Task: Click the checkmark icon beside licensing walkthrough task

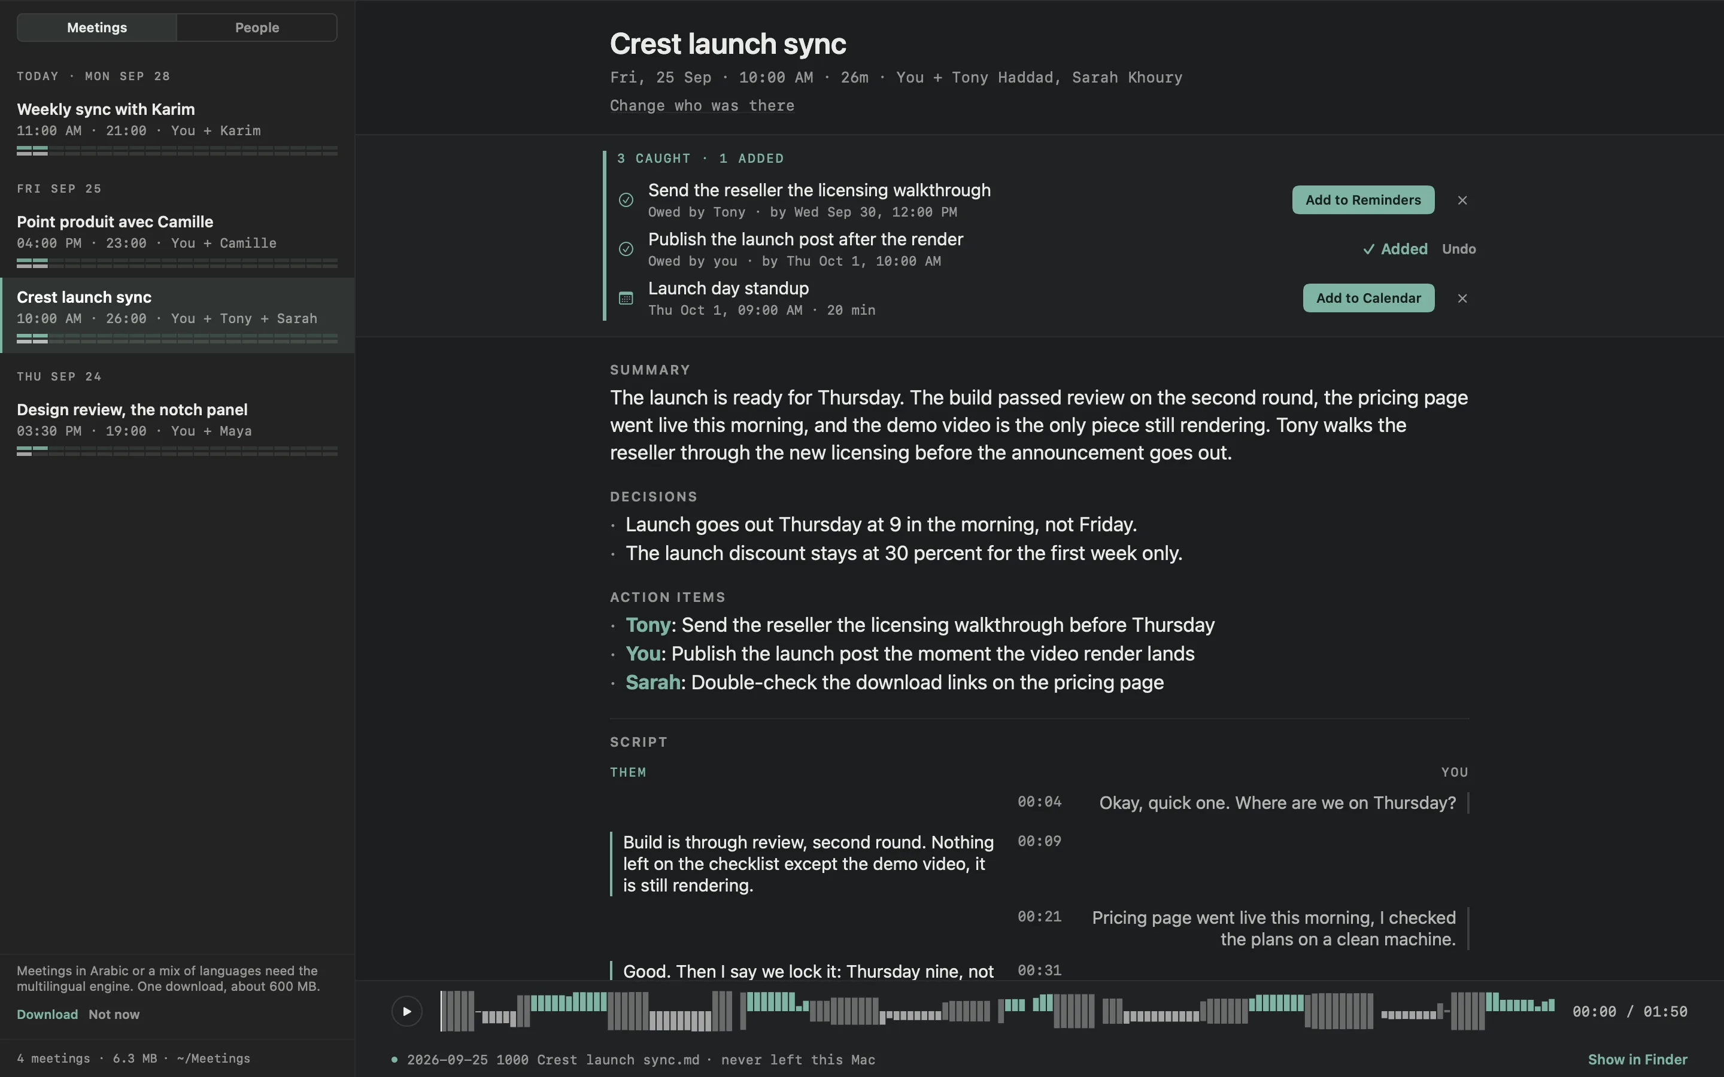Action: click(626, 200)
